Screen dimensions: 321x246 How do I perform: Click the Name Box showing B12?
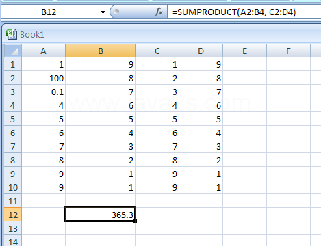(49, 12)
